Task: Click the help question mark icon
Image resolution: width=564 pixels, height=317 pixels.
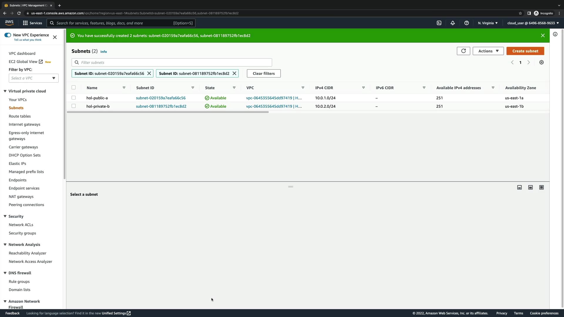Action: pos(466,23)
